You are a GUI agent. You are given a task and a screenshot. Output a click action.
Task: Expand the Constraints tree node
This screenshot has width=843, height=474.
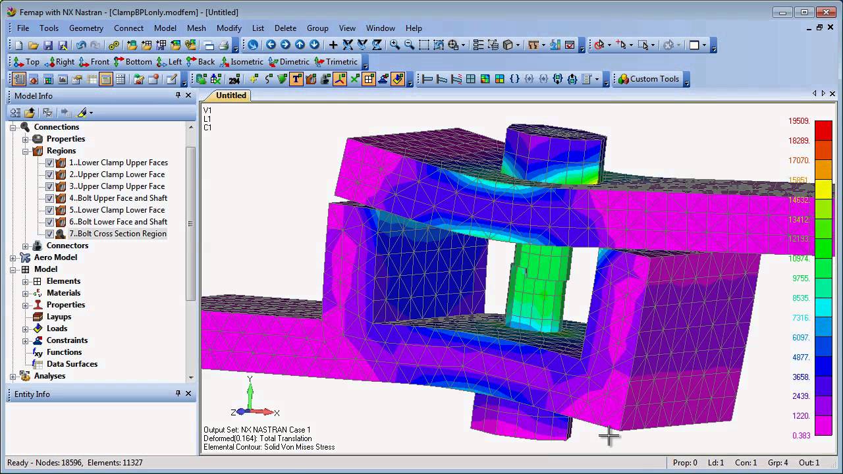(25, 340)
